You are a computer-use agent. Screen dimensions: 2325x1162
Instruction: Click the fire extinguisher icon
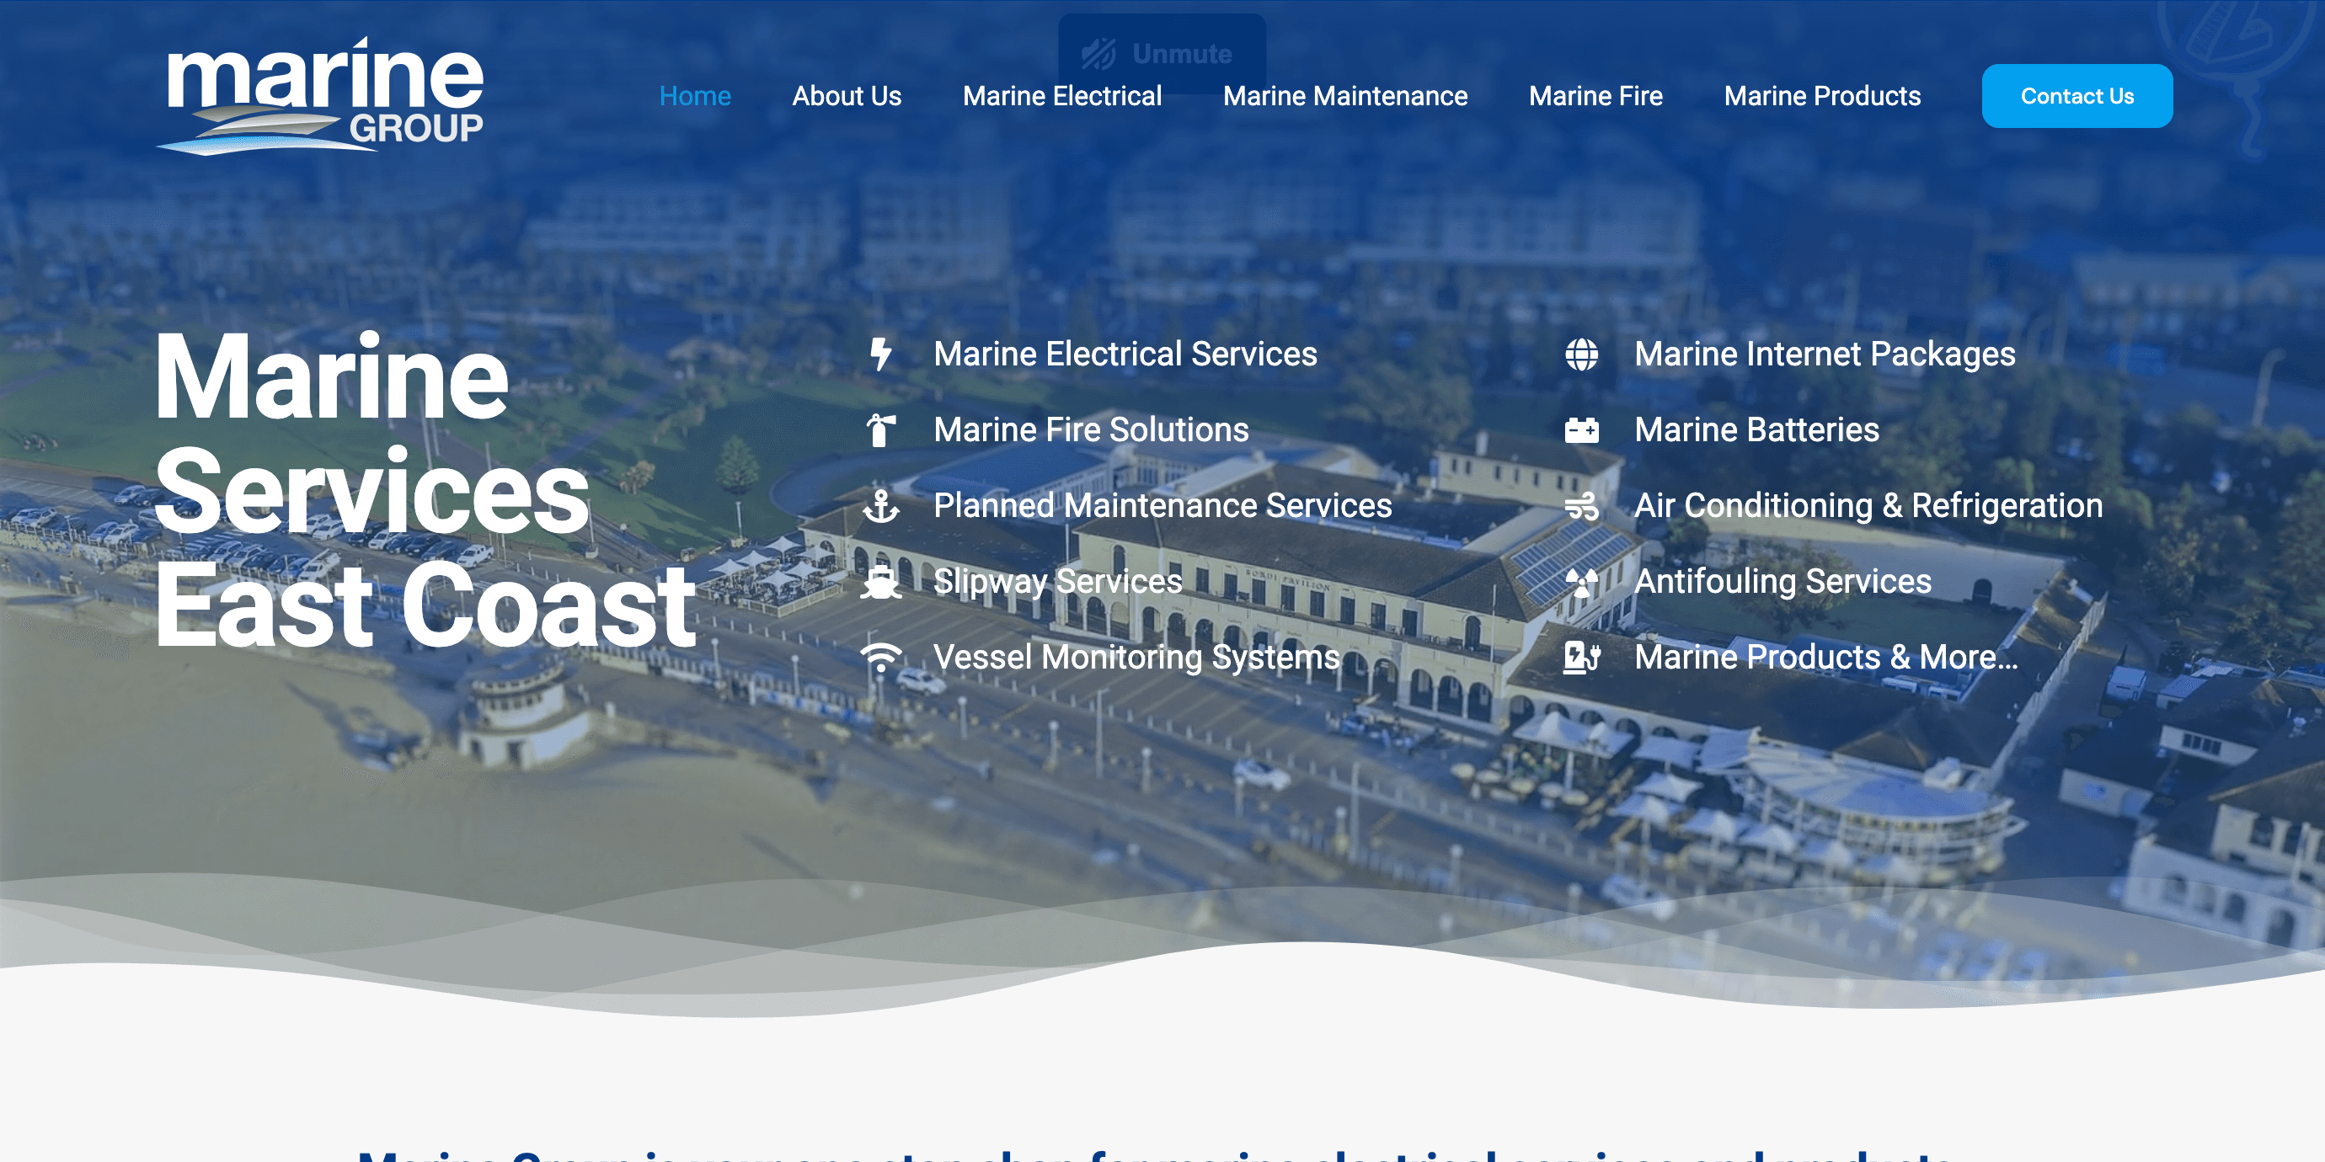[880, 430]
